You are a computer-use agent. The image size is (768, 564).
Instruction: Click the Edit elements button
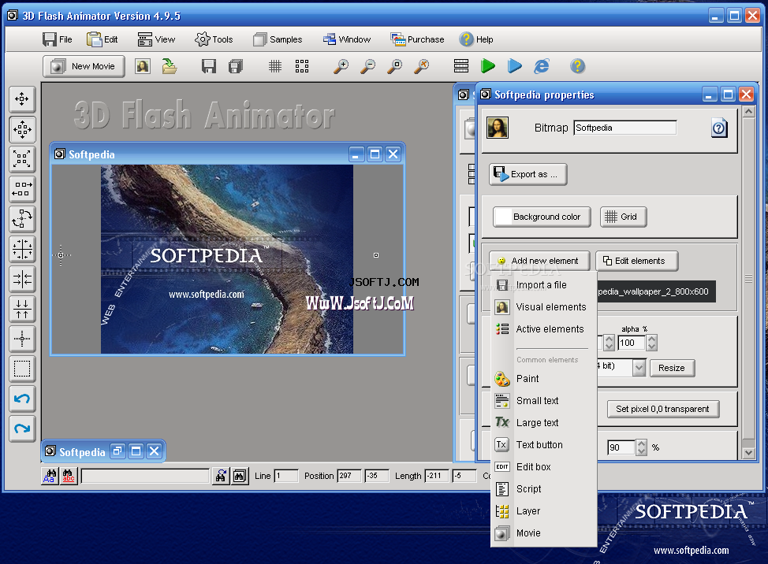637,262
